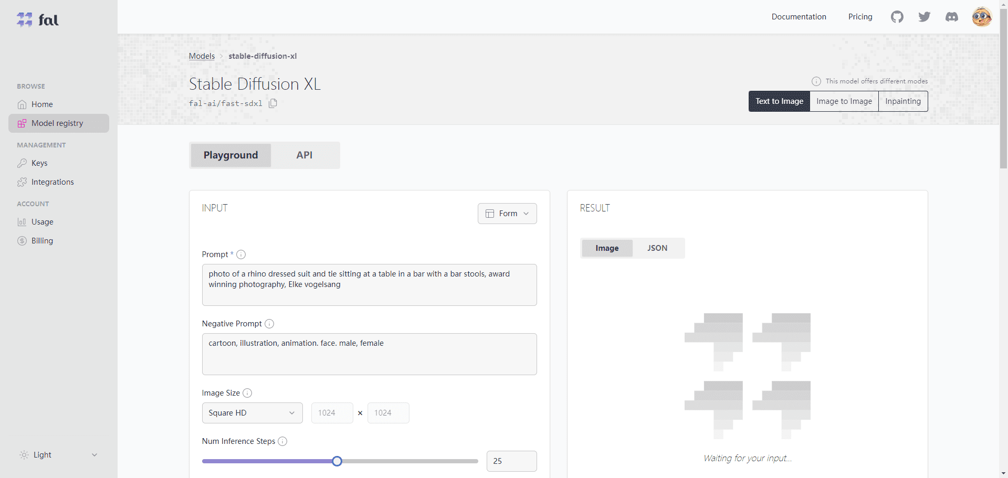Show info for Negative Prompt
The height and width of the screenshot is (478, 1008).
[269, 324]
